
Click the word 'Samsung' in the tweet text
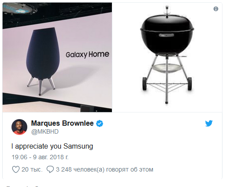click(x=78, y=146)
